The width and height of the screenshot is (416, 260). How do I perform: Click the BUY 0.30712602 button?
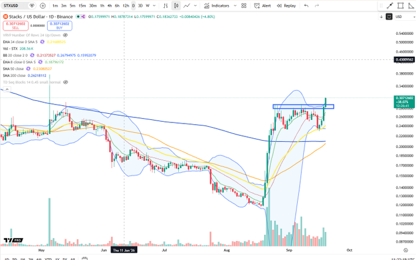click(59, 26)
